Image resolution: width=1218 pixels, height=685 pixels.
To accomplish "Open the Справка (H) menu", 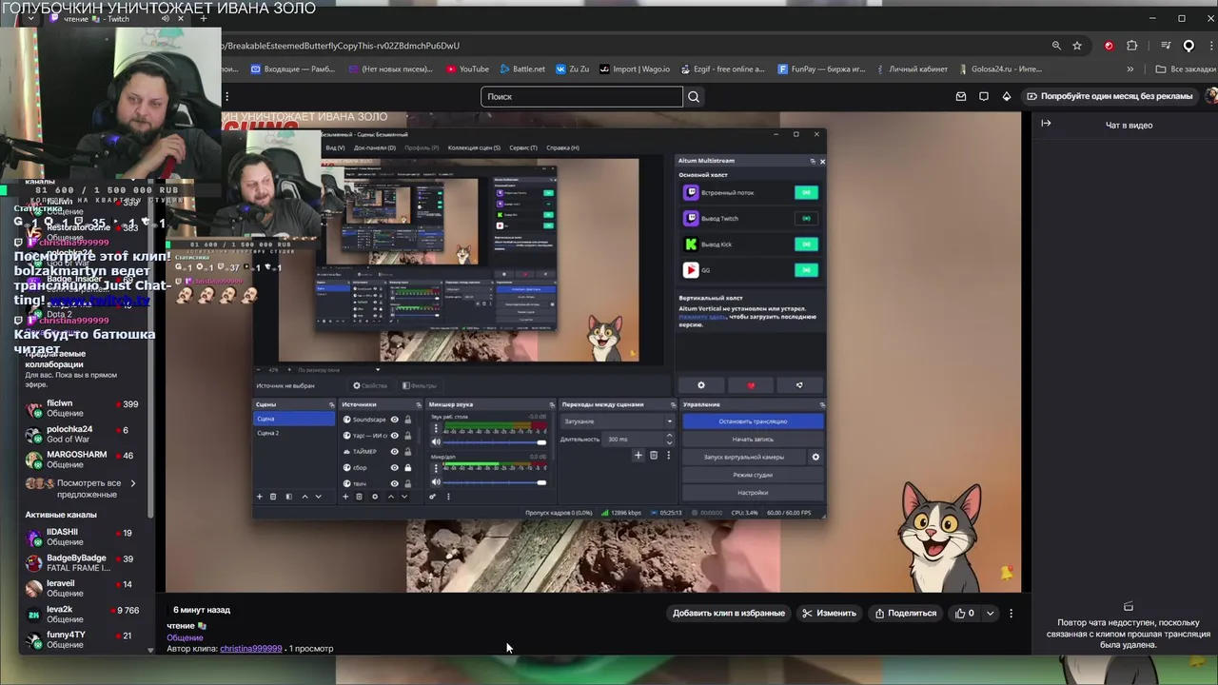I will click(x=562, y=147).
